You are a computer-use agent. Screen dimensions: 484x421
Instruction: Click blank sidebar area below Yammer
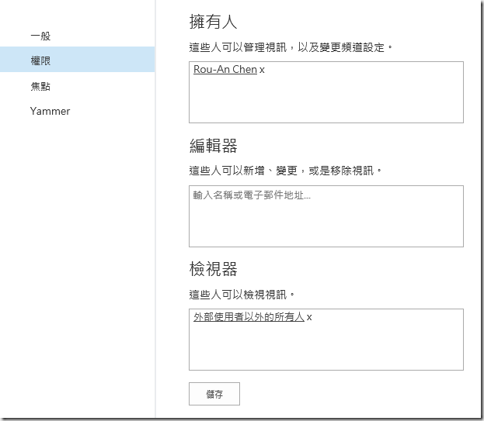(x=78, y=256)
